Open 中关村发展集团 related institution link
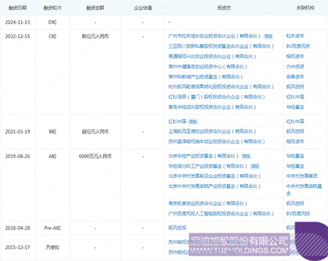This screenshot has width=328, height=261. point(302,176)
